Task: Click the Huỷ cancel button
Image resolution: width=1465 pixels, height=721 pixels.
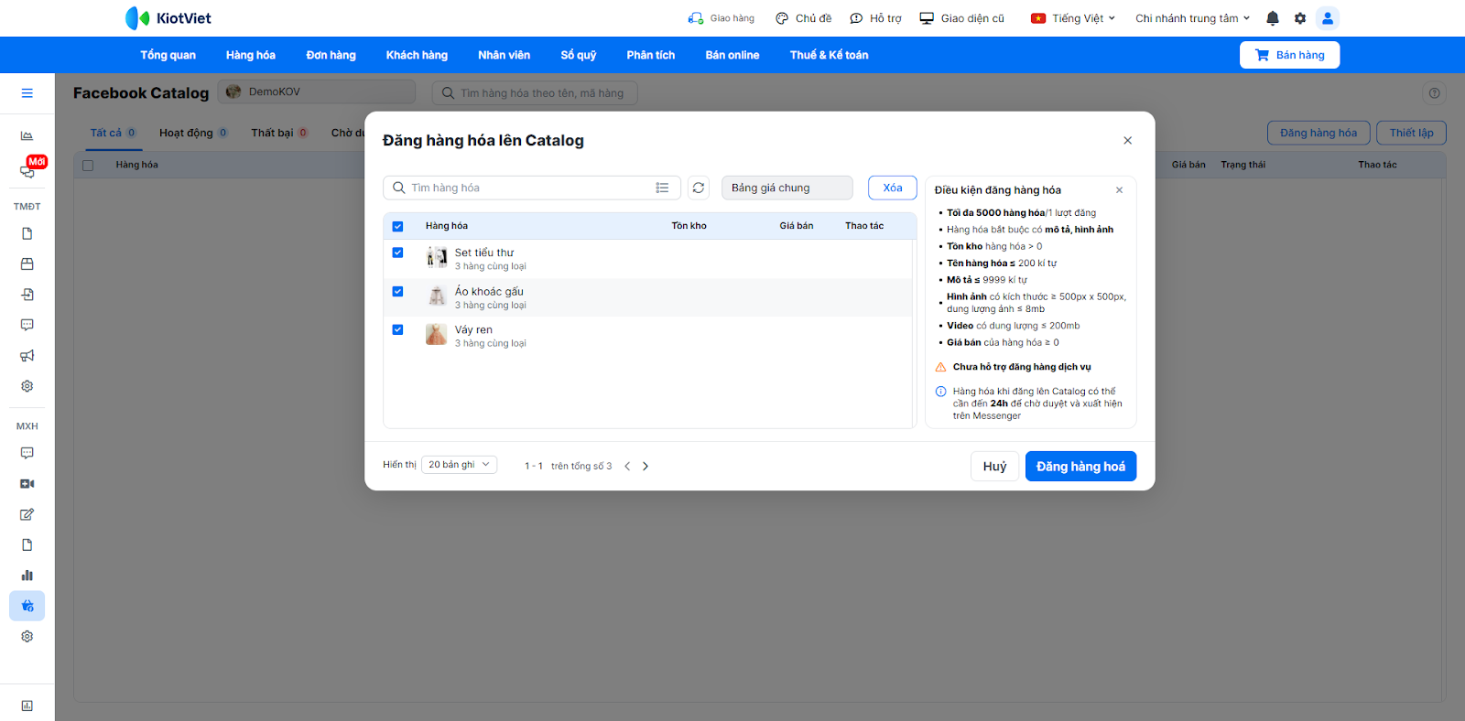Action: point(995,467)
